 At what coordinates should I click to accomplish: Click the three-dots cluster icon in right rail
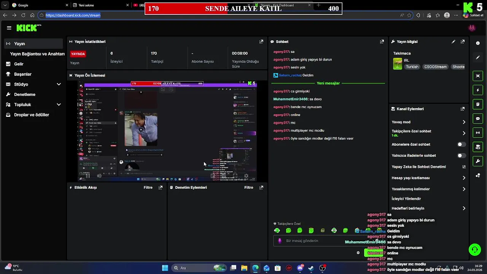(478, 175)
